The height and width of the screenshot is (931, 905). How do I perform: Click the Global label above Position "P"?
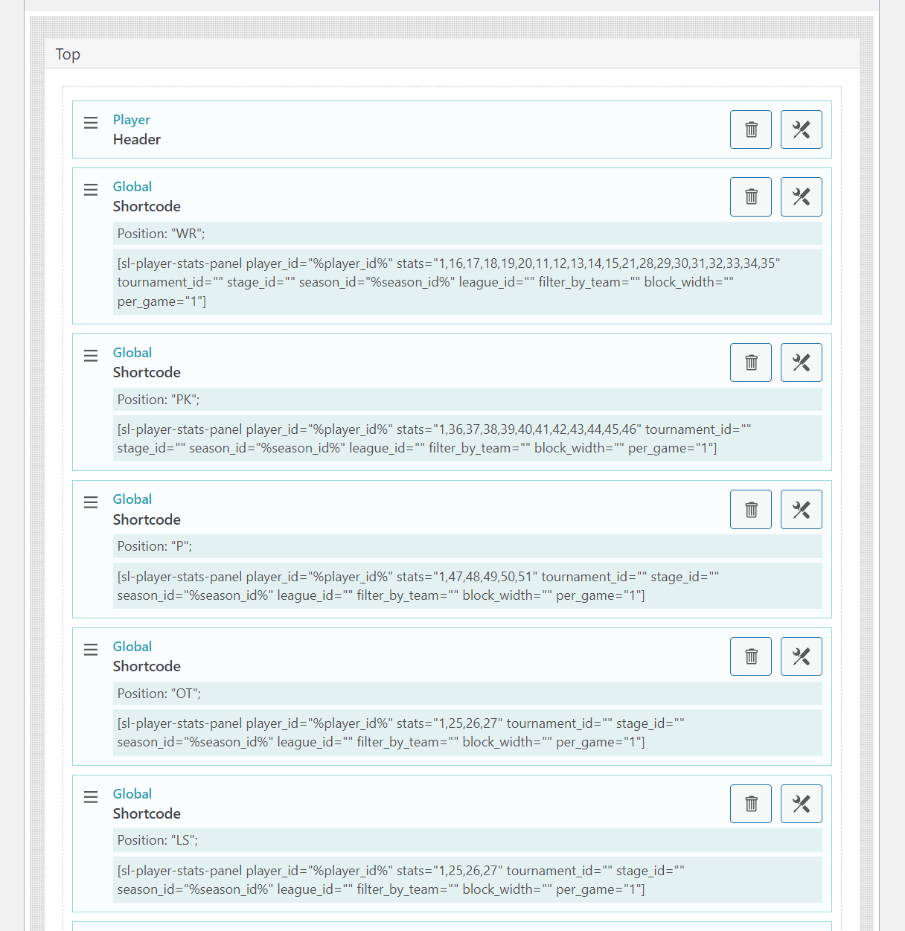[132, 499]
